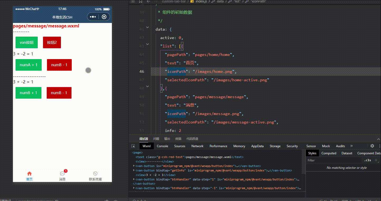Collapse the debugger panel with up chevron
Viewport: 381px width, 201px height.
click(x=379, y=139)
